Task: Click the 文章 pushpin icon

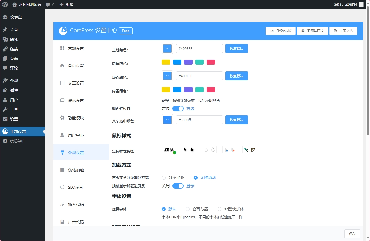Action: coord(5,30)
